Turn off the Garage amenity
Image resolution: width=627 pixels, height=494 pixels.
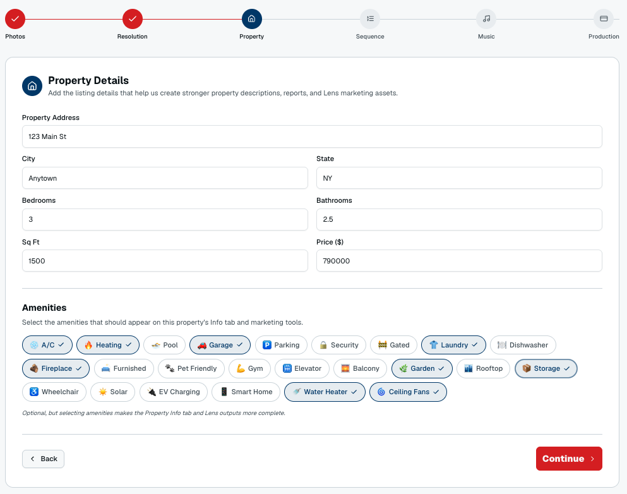click(x=220, y=345)
